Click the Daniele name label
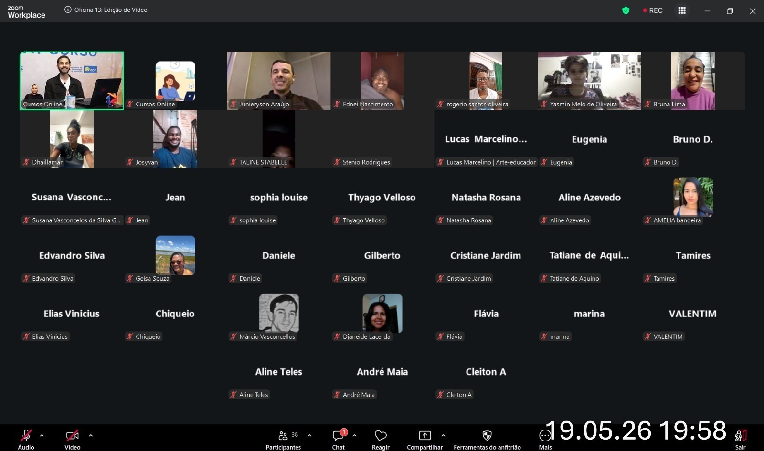Image resolution: width=764 pixels, height=451 pixels. click(x=249, y=279)
